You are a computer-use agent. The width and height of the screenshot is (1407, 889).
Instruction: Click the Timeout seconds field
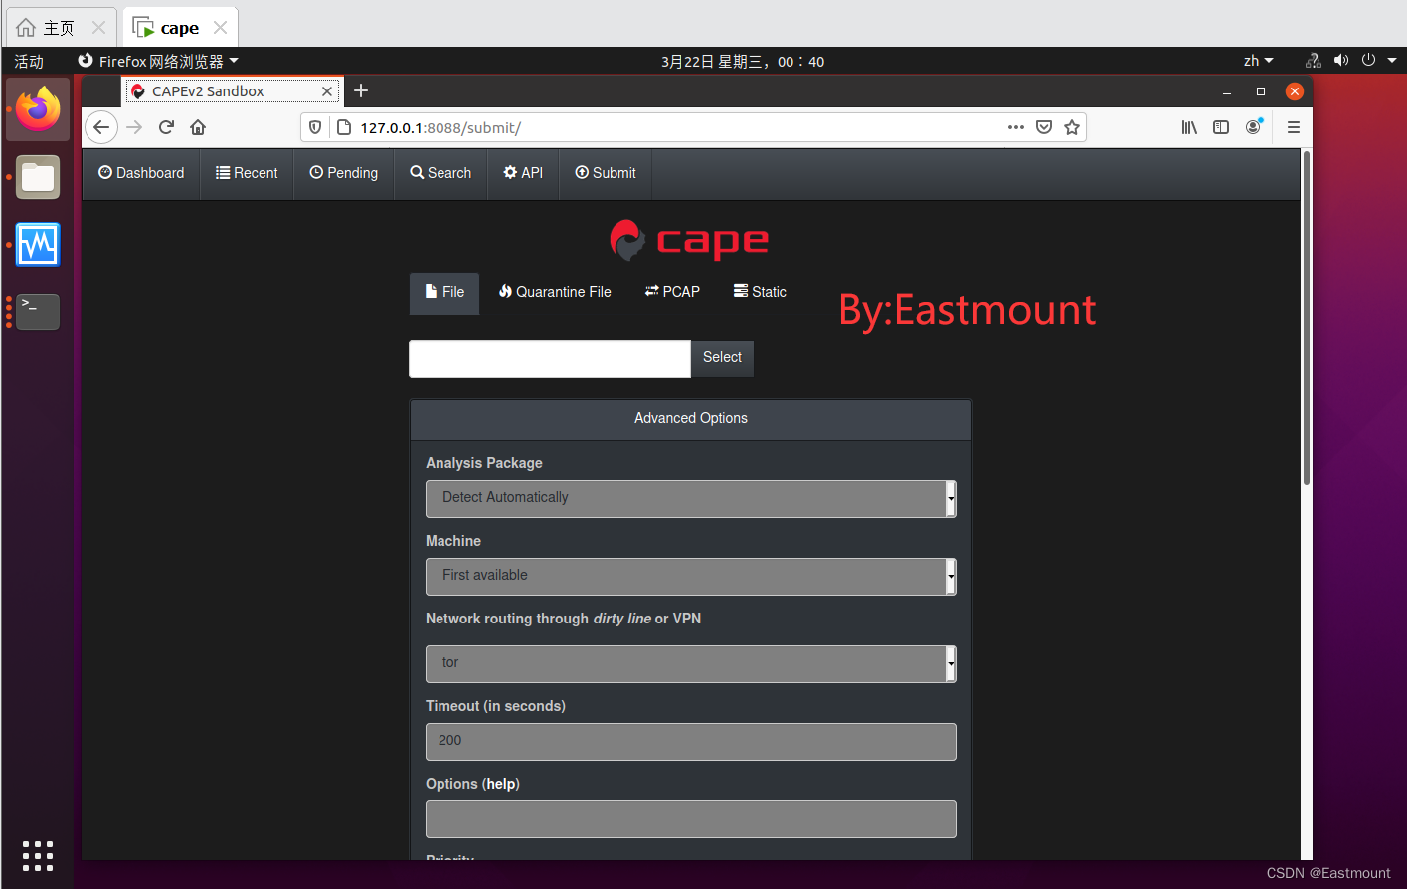pyautogui.click(x=691, y=741)
